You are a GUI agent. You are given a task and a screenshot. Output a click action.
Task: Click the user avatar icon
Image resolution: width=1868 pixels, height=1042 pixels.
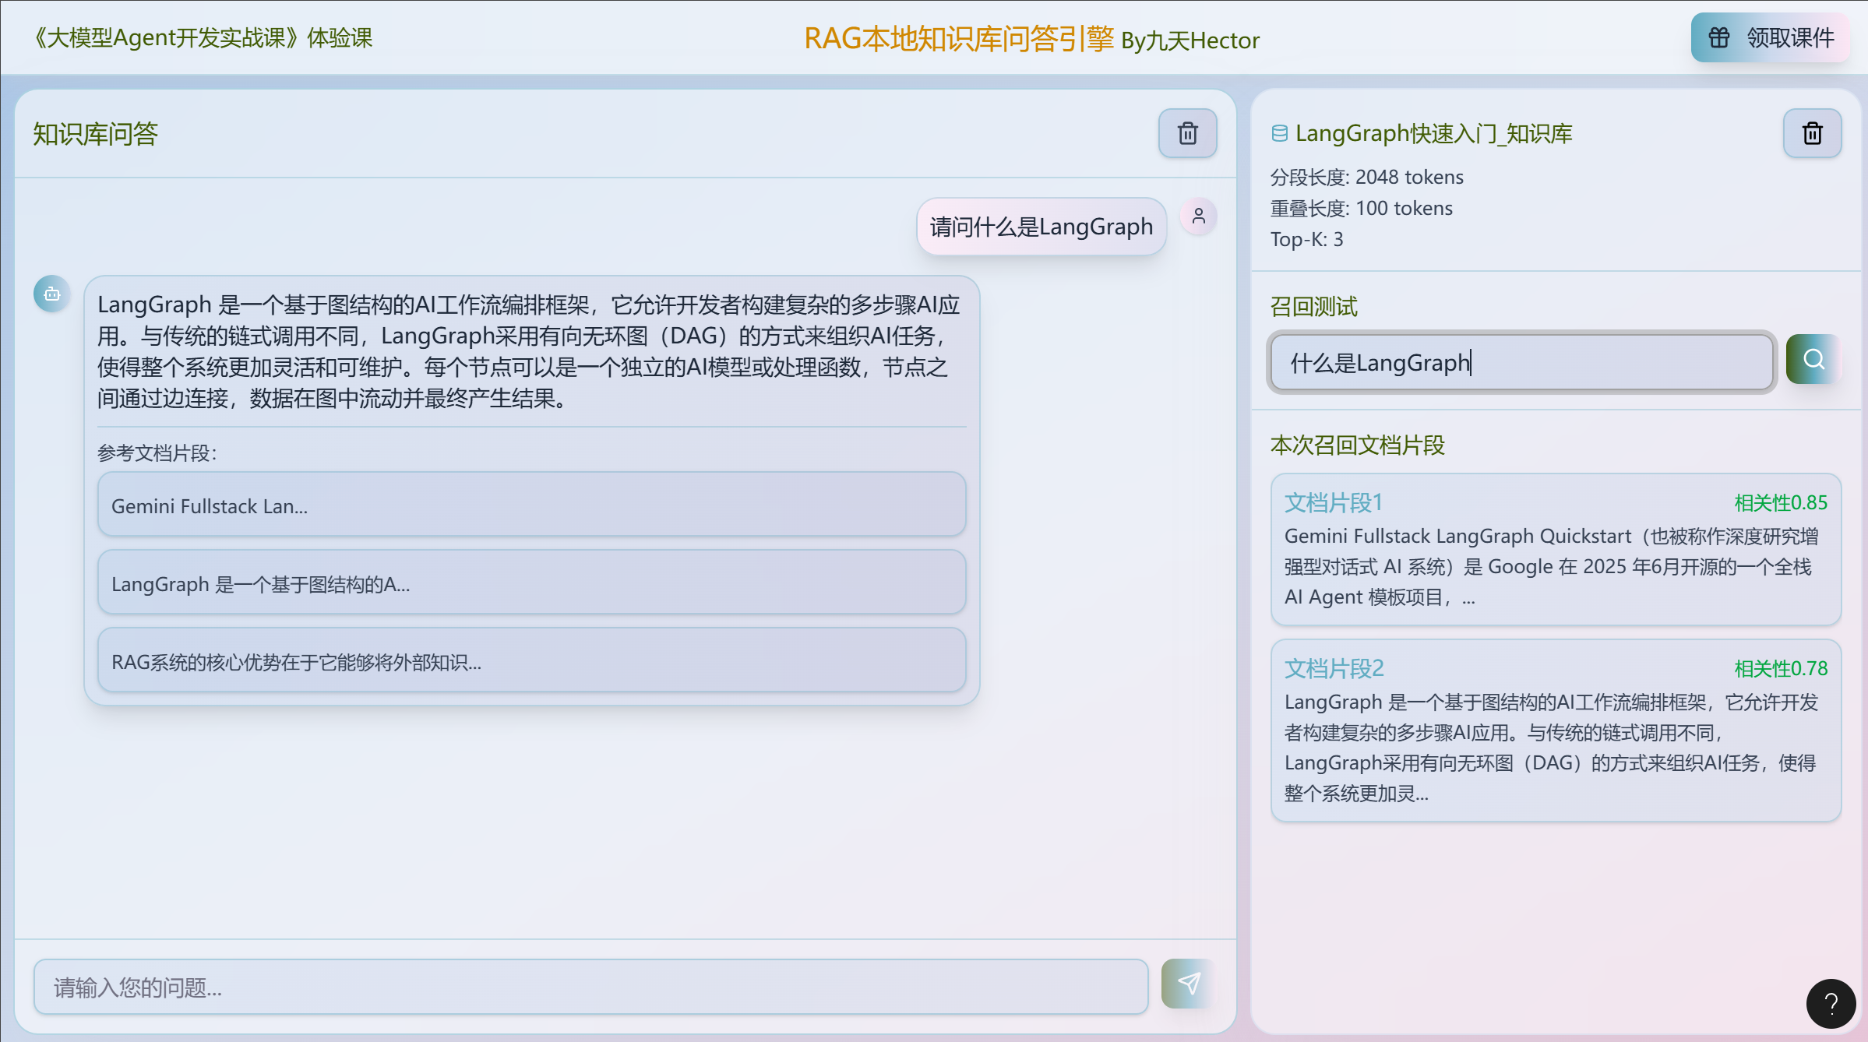(1198, 216)
